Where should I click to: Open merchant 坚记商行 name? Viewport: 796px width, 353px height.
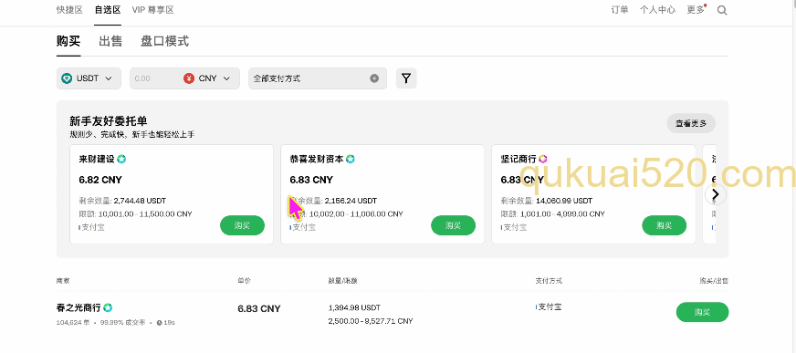(518, 159)
